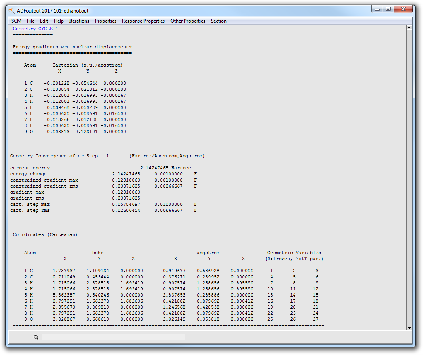This screenshot has width=423, height=355.
Task: Click the 'cart. step max' row label
Action: 30,205
